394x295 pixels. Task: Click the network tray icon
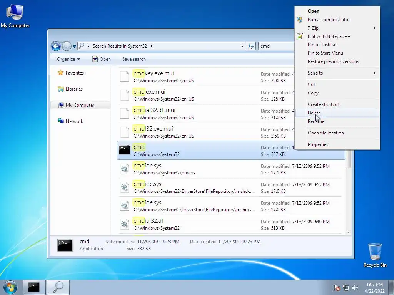(346, 288)
